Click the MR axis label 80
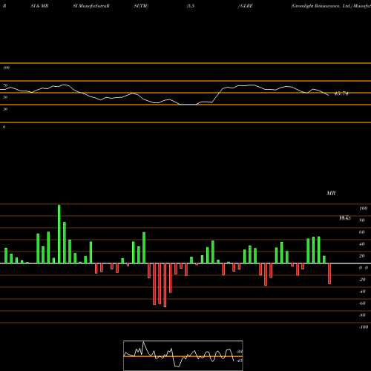 coord(362,220)
